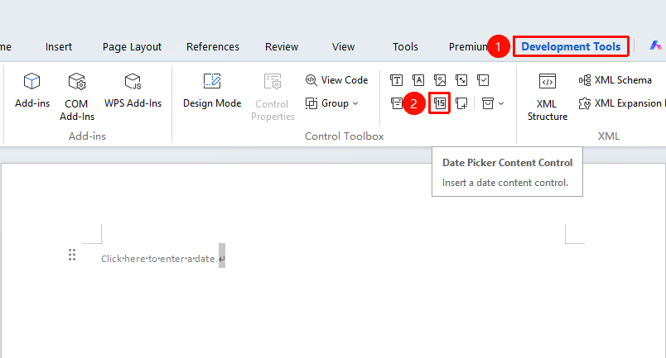Open WPS Add-Ins
The width and height of the screenshot is (666, 358).
pos(133,91)
